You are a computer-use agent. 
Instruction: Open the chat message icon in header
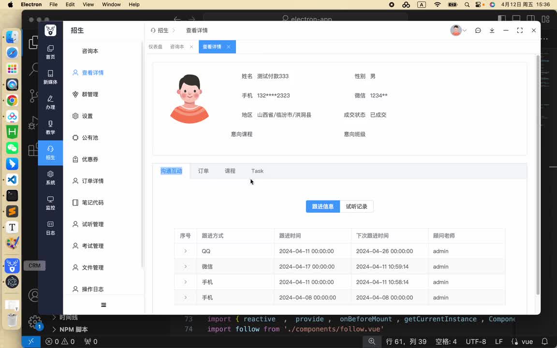click(478, 30)
